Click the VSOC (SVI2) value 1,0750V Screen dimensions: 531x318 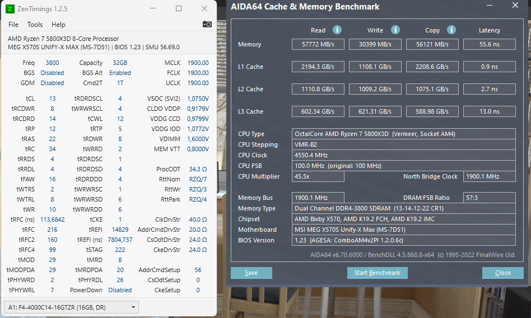tap(198, 99)
